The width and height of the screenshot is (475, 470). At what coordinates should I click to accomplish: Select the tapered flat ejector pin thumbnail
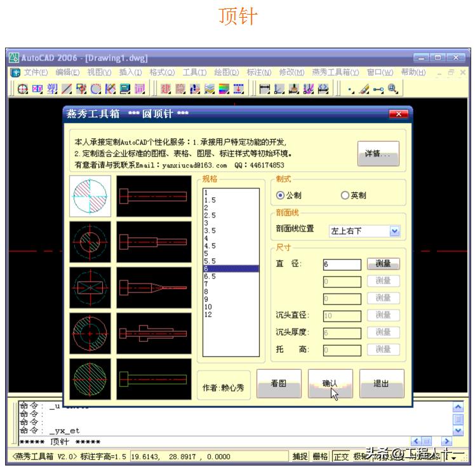point(154,287)
